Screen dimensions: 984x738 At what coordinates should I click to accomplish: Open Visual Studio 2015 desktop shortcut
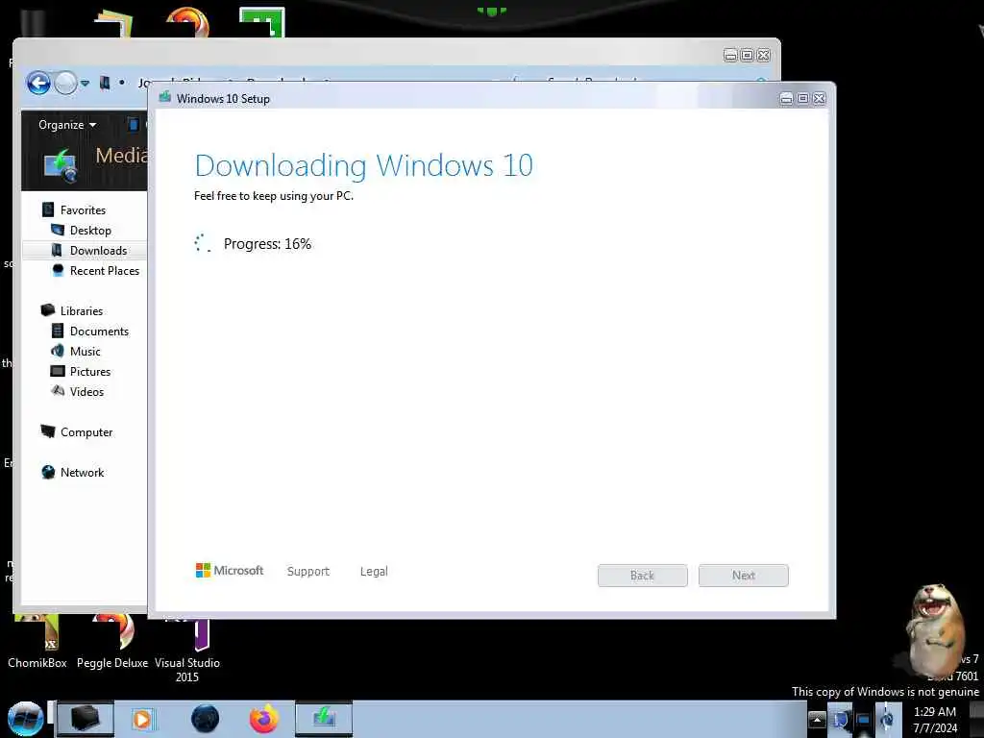coord(187,652)
